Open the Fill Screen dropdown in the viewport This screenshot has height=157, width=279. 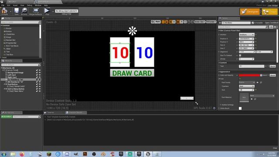(211, 22)
